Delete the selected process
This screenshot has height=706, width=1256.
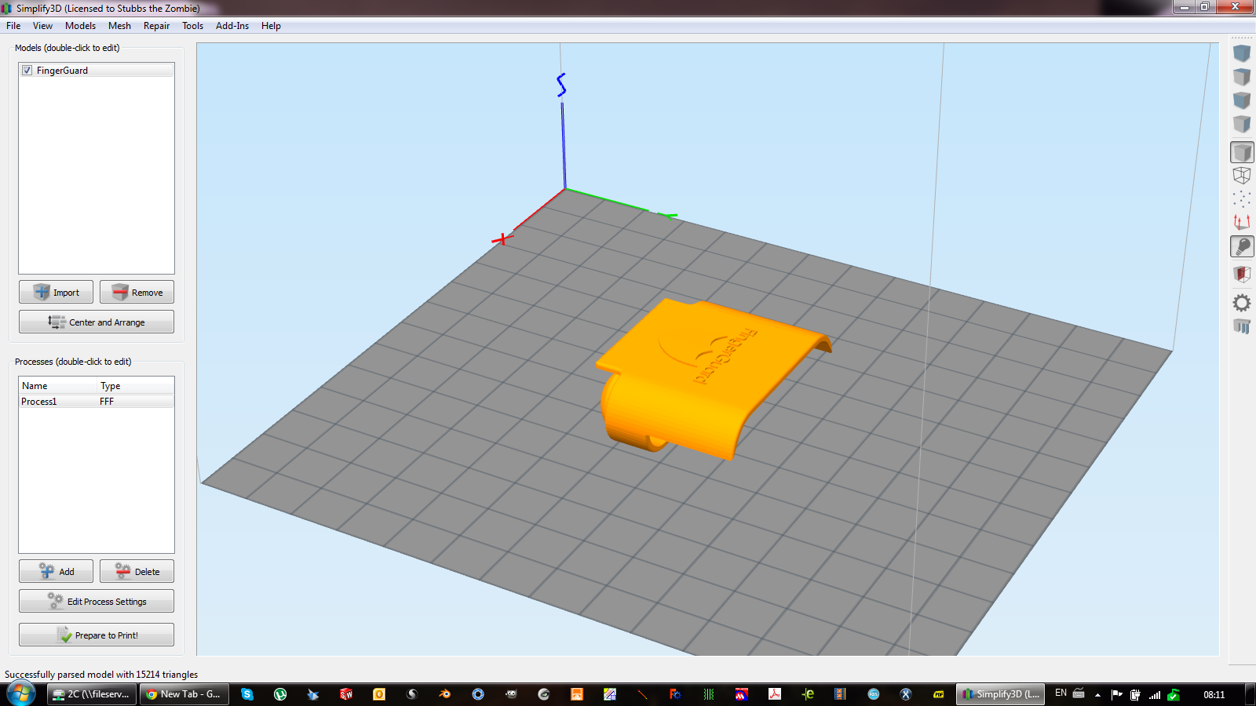click(137, 571)
